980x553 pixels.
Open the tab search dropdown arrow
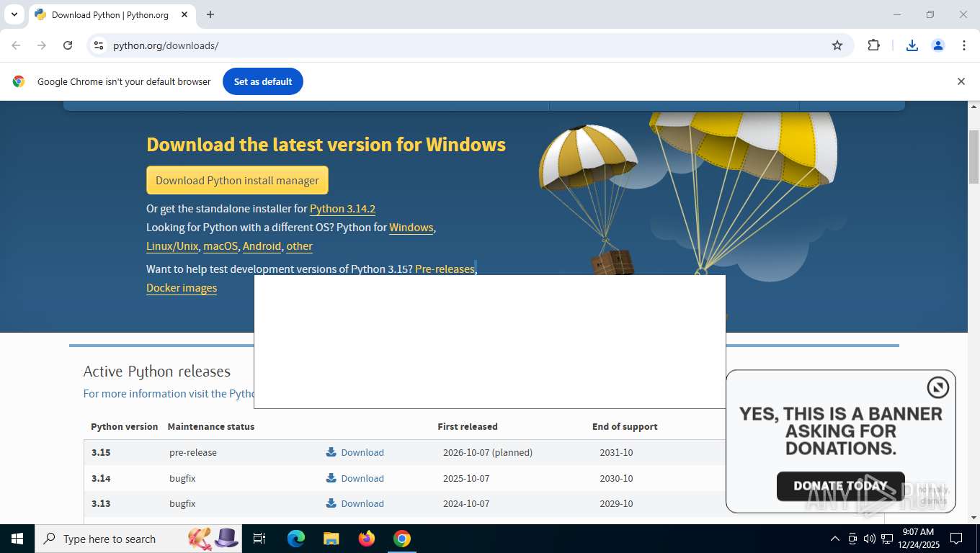[x=14, y=14]
